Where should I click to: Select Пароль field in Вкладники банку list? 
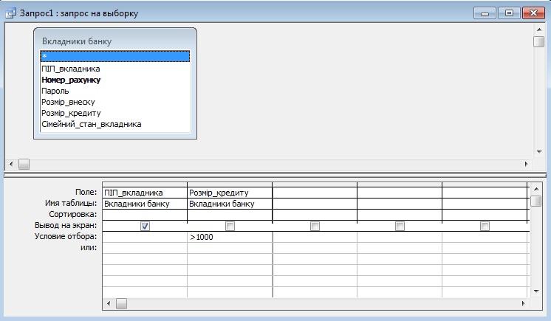(55, 91)
